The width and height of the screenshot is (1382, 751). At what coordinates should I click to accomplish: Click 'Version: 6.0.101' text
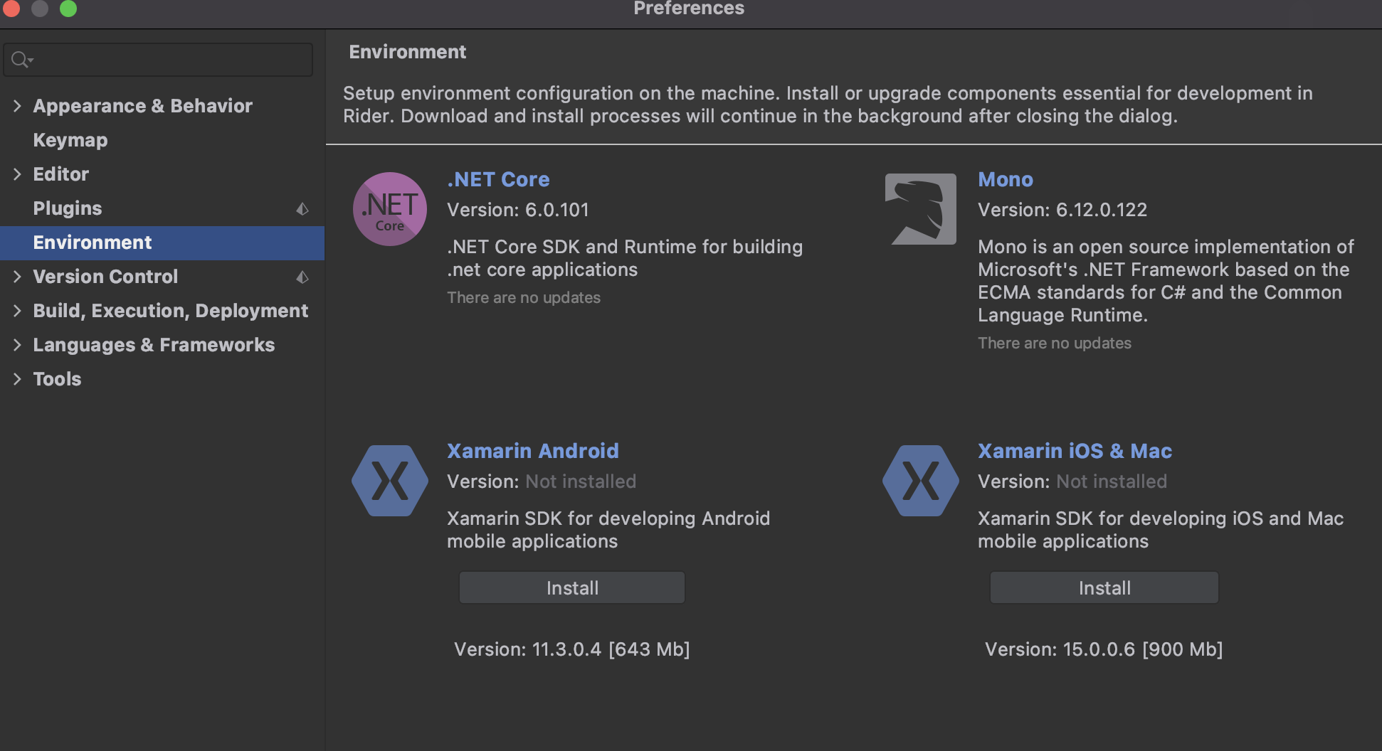point(518,210)
